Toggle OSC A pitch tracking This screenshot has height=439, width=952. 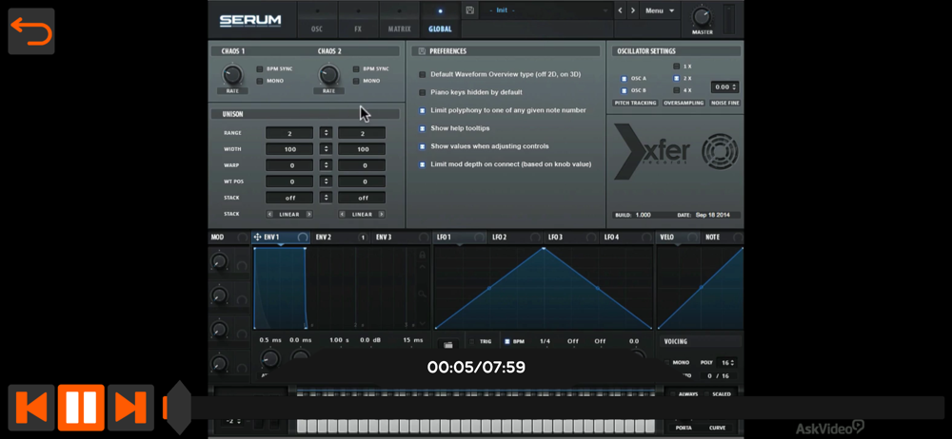point(624,78)
